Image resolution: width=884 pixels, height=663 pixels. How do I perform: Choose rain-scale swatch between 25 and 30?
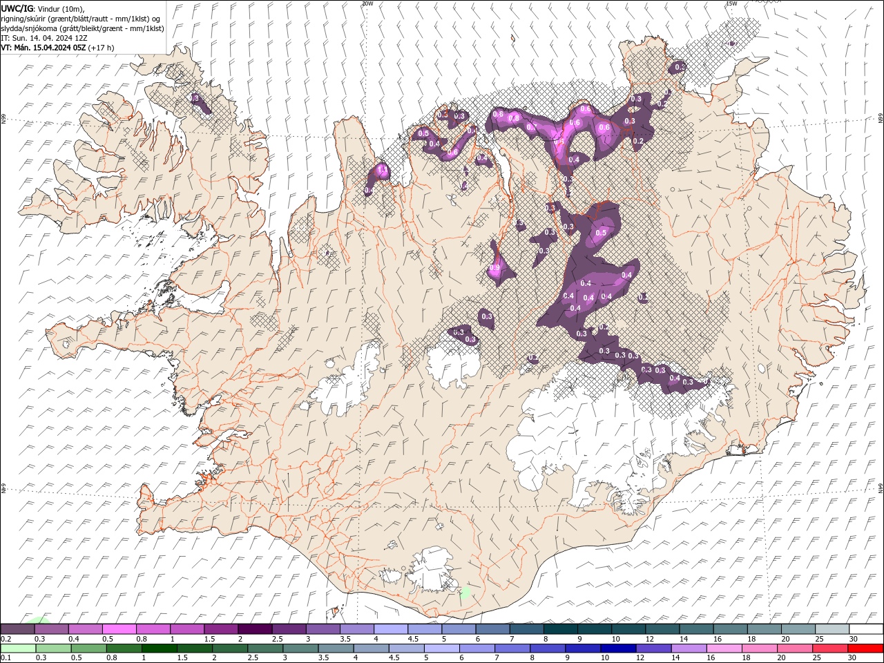829,648
